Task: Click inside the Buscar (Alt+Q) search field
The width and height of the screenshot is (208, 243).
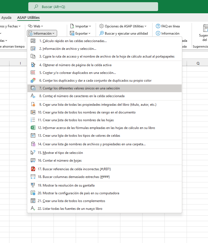Action: pos(93,7)
